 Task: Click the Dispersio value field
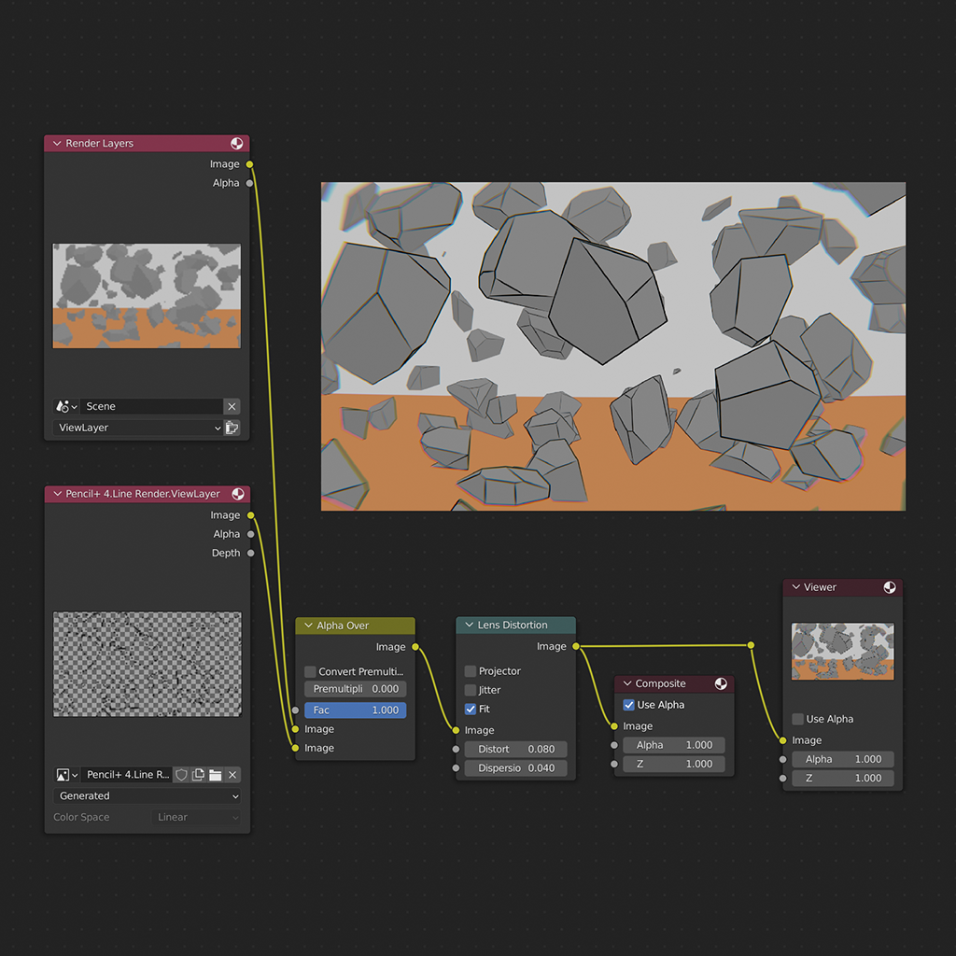[515, 768]
